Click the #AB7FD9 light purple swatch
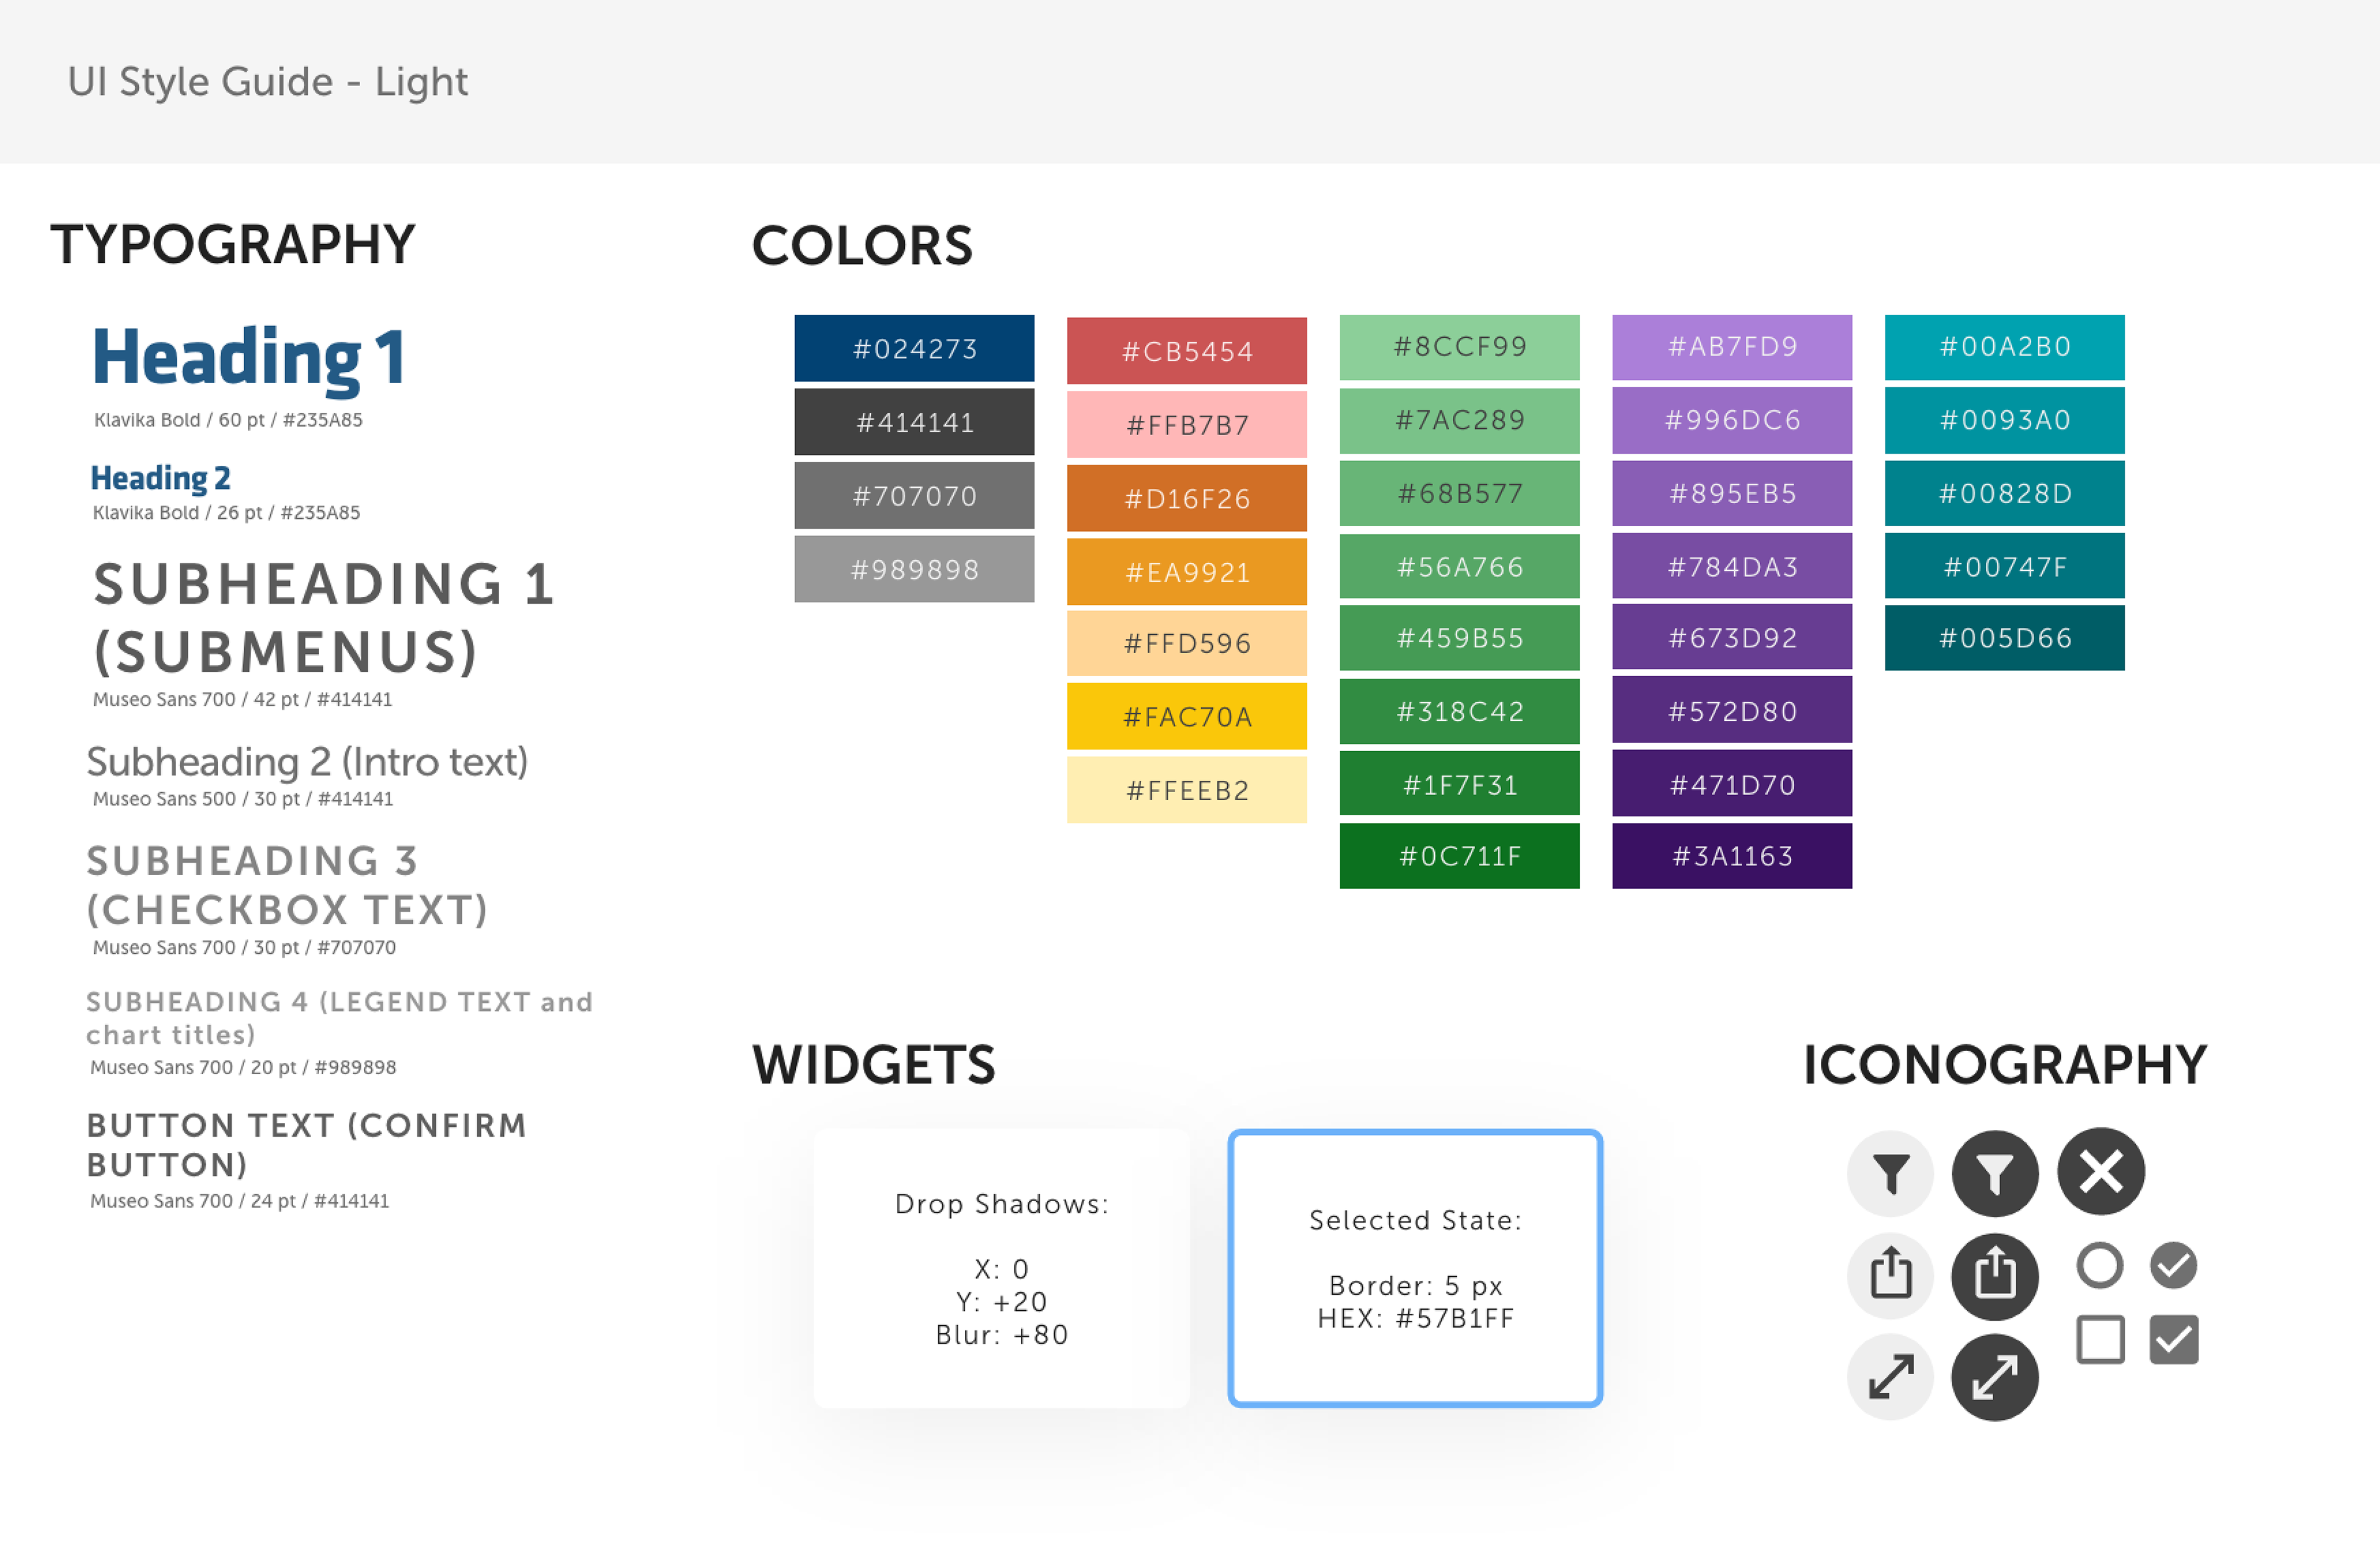 (1732, 347)
